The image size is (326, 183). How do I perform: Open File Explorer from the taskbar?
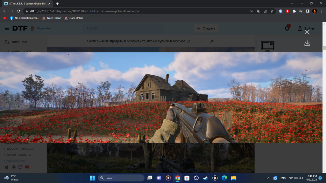click(234, 178)
